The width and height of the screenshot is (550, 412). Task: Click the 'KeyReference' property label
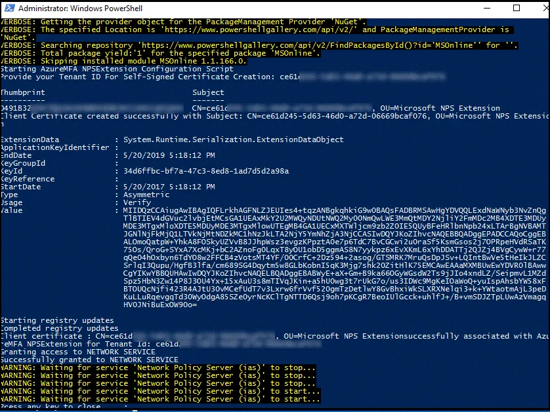[x=28, y=179]
